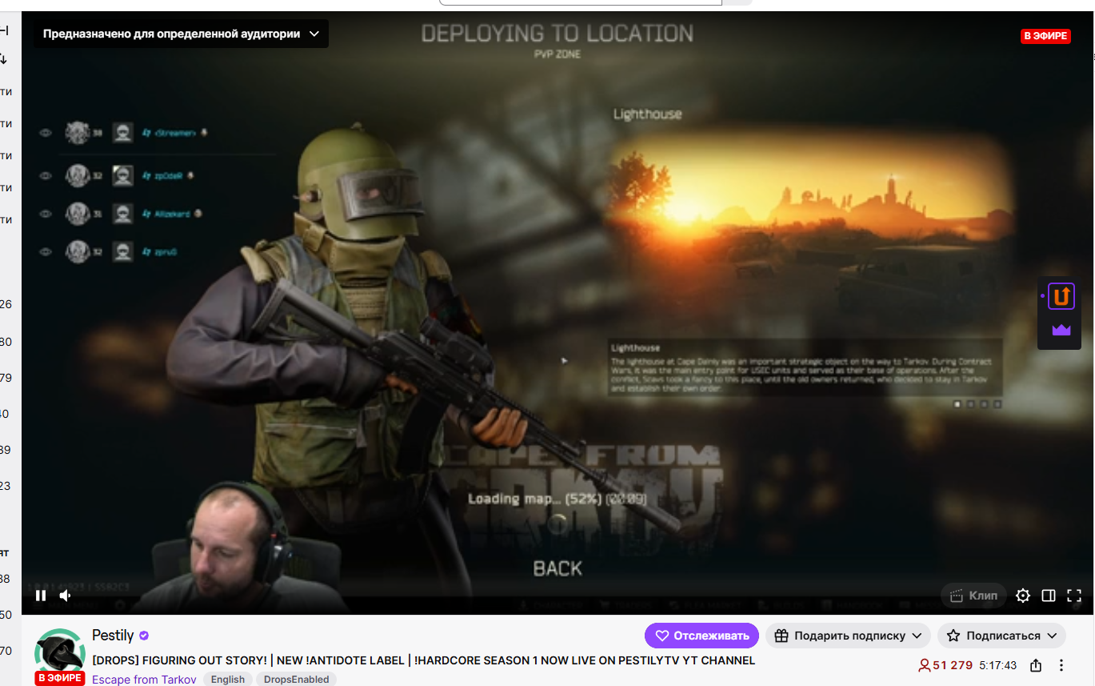Open Pestily's channel avatar

pyautogui.click(x=59, y=654)
